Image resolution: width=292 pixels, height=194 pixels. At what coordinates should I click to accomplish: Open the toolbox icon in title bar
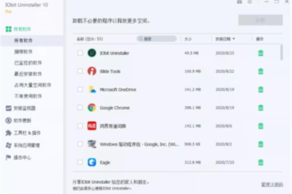[x=239, y=1]
